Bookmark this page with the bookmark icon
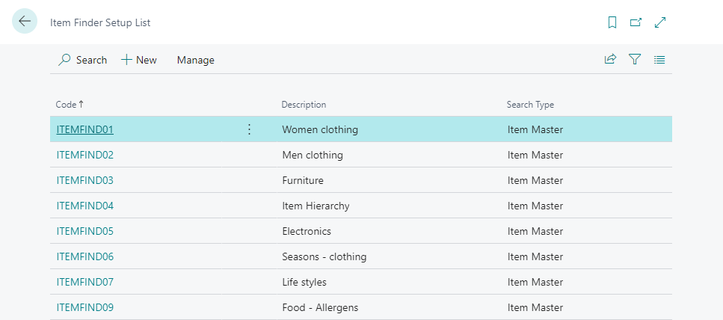 coord(612,22)
